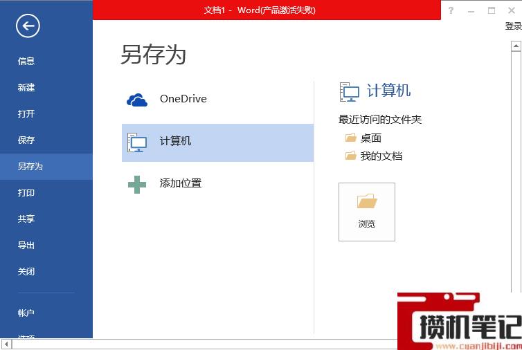
Task: Open the 信息 menu item
Action: [x=46, y=62]
